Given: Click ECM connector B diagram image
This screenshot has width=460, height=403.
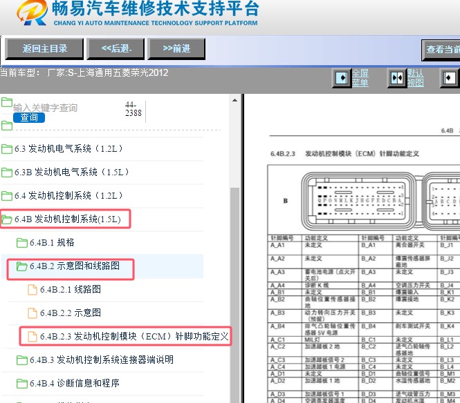Looking at the screenshot, I should pyautogui.click(x=359, y=202).
